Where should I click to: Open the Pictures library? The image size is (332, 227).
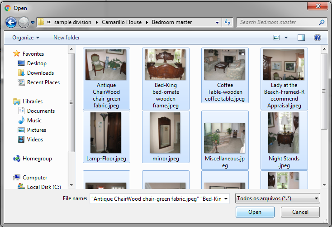click(37, 130)
